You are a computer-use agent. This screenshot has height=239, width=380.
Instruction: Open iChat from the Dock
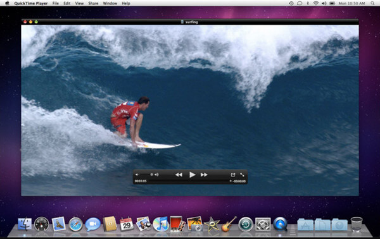pos(92,224)
